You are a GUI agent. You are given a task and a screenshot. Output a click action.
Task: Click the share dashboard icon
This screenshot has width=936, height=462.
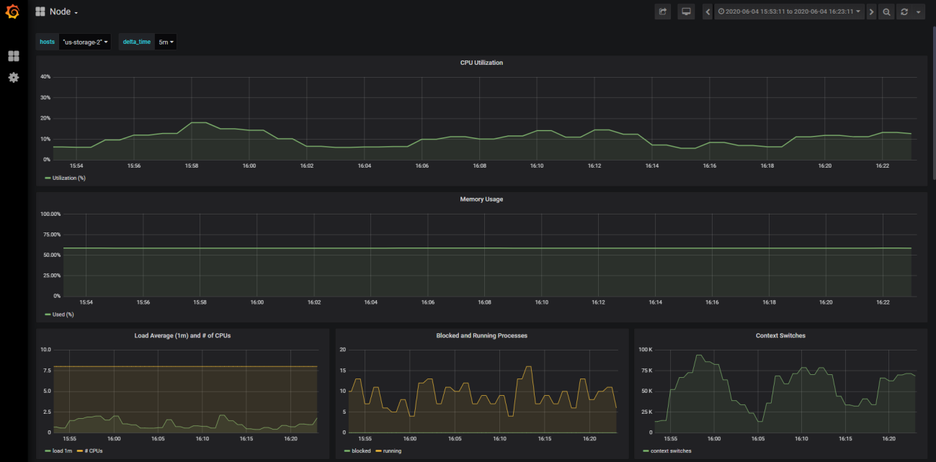coord(662,12)
